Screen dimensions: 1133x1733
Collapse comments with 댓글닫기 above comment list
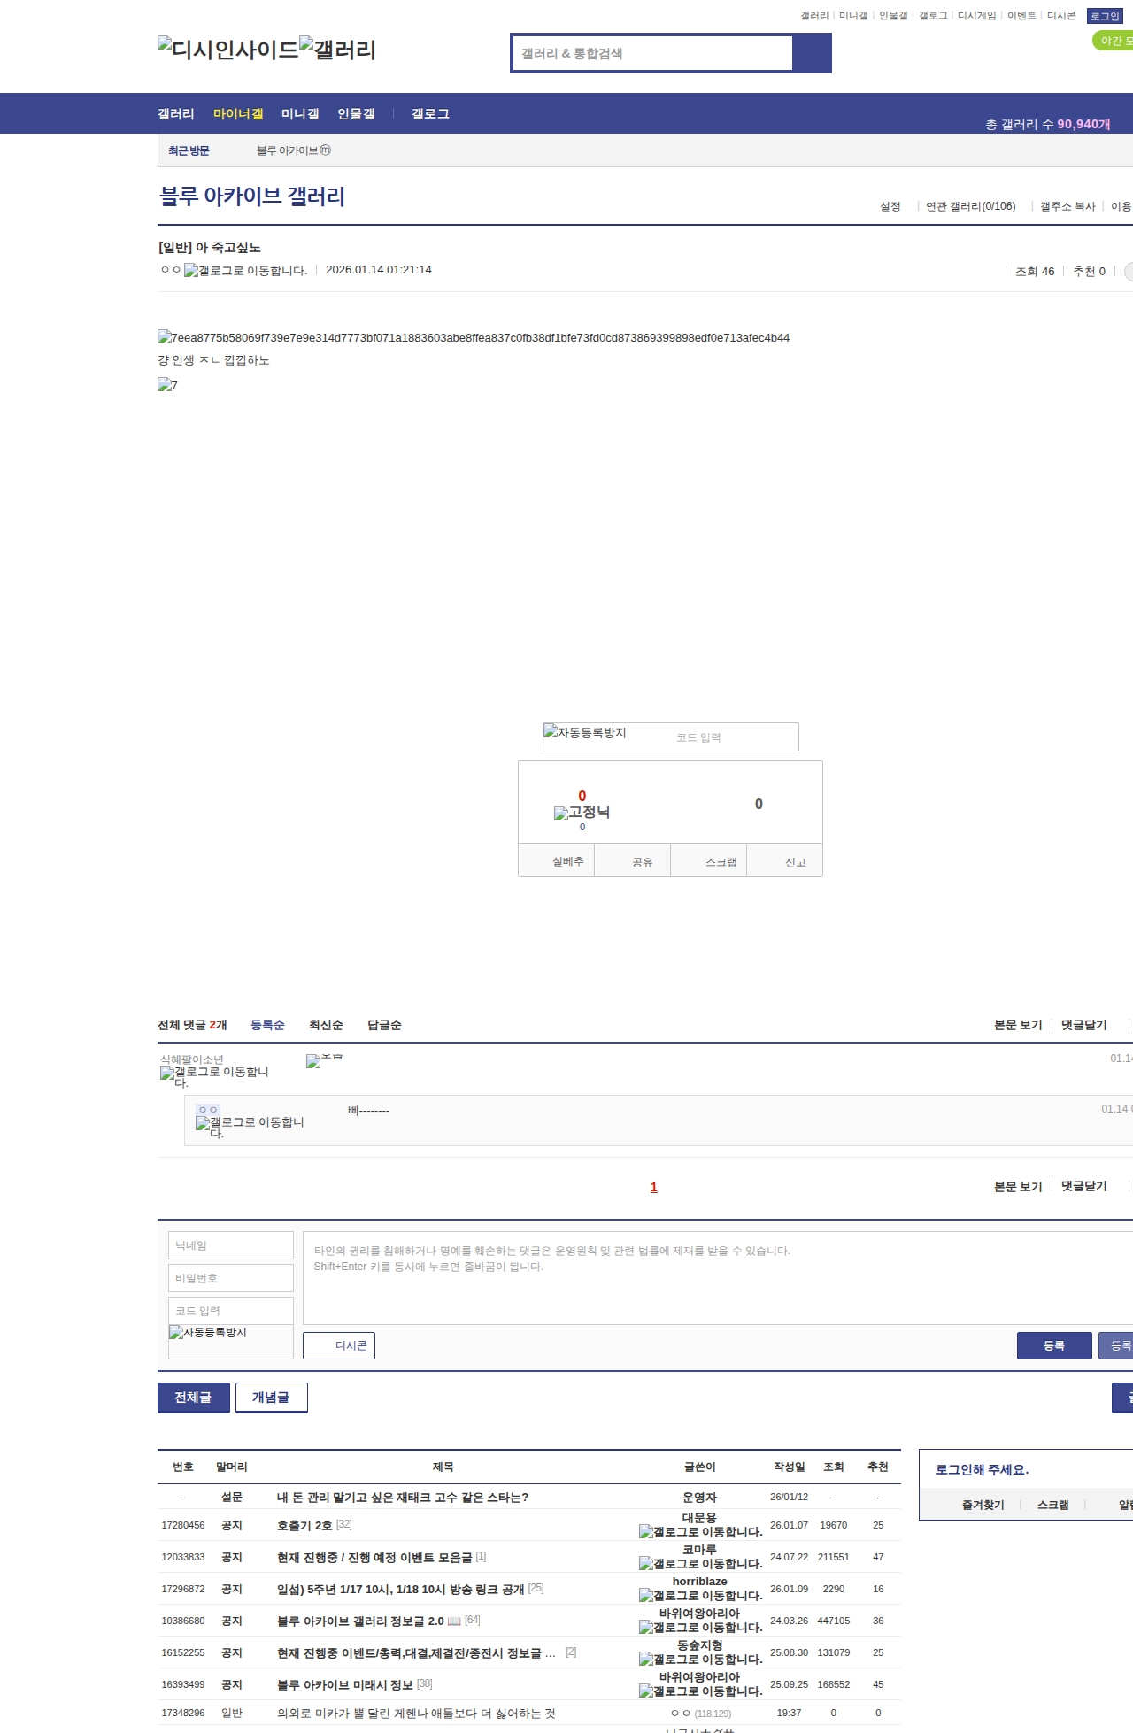point(1083,1025)
